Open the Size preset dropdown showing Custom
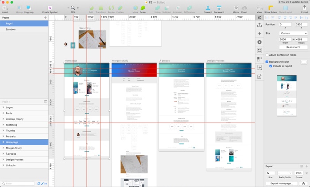Screen dimensions: 310x187 (293, 33)
